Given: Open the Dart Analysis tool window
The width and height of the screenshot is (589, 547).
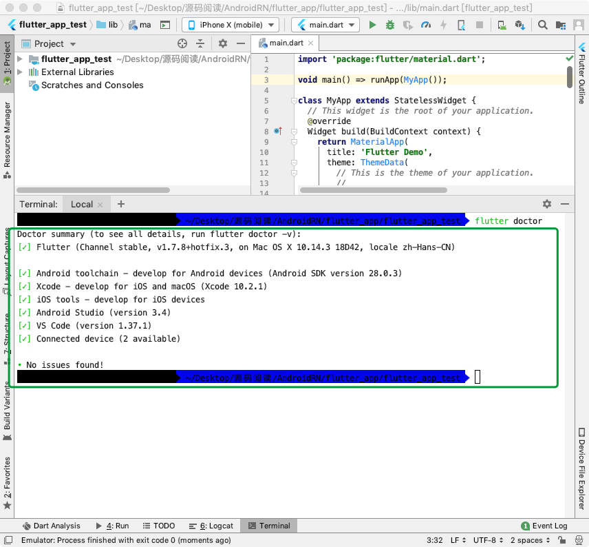Looking at the screenshot, I should (52, 526).
